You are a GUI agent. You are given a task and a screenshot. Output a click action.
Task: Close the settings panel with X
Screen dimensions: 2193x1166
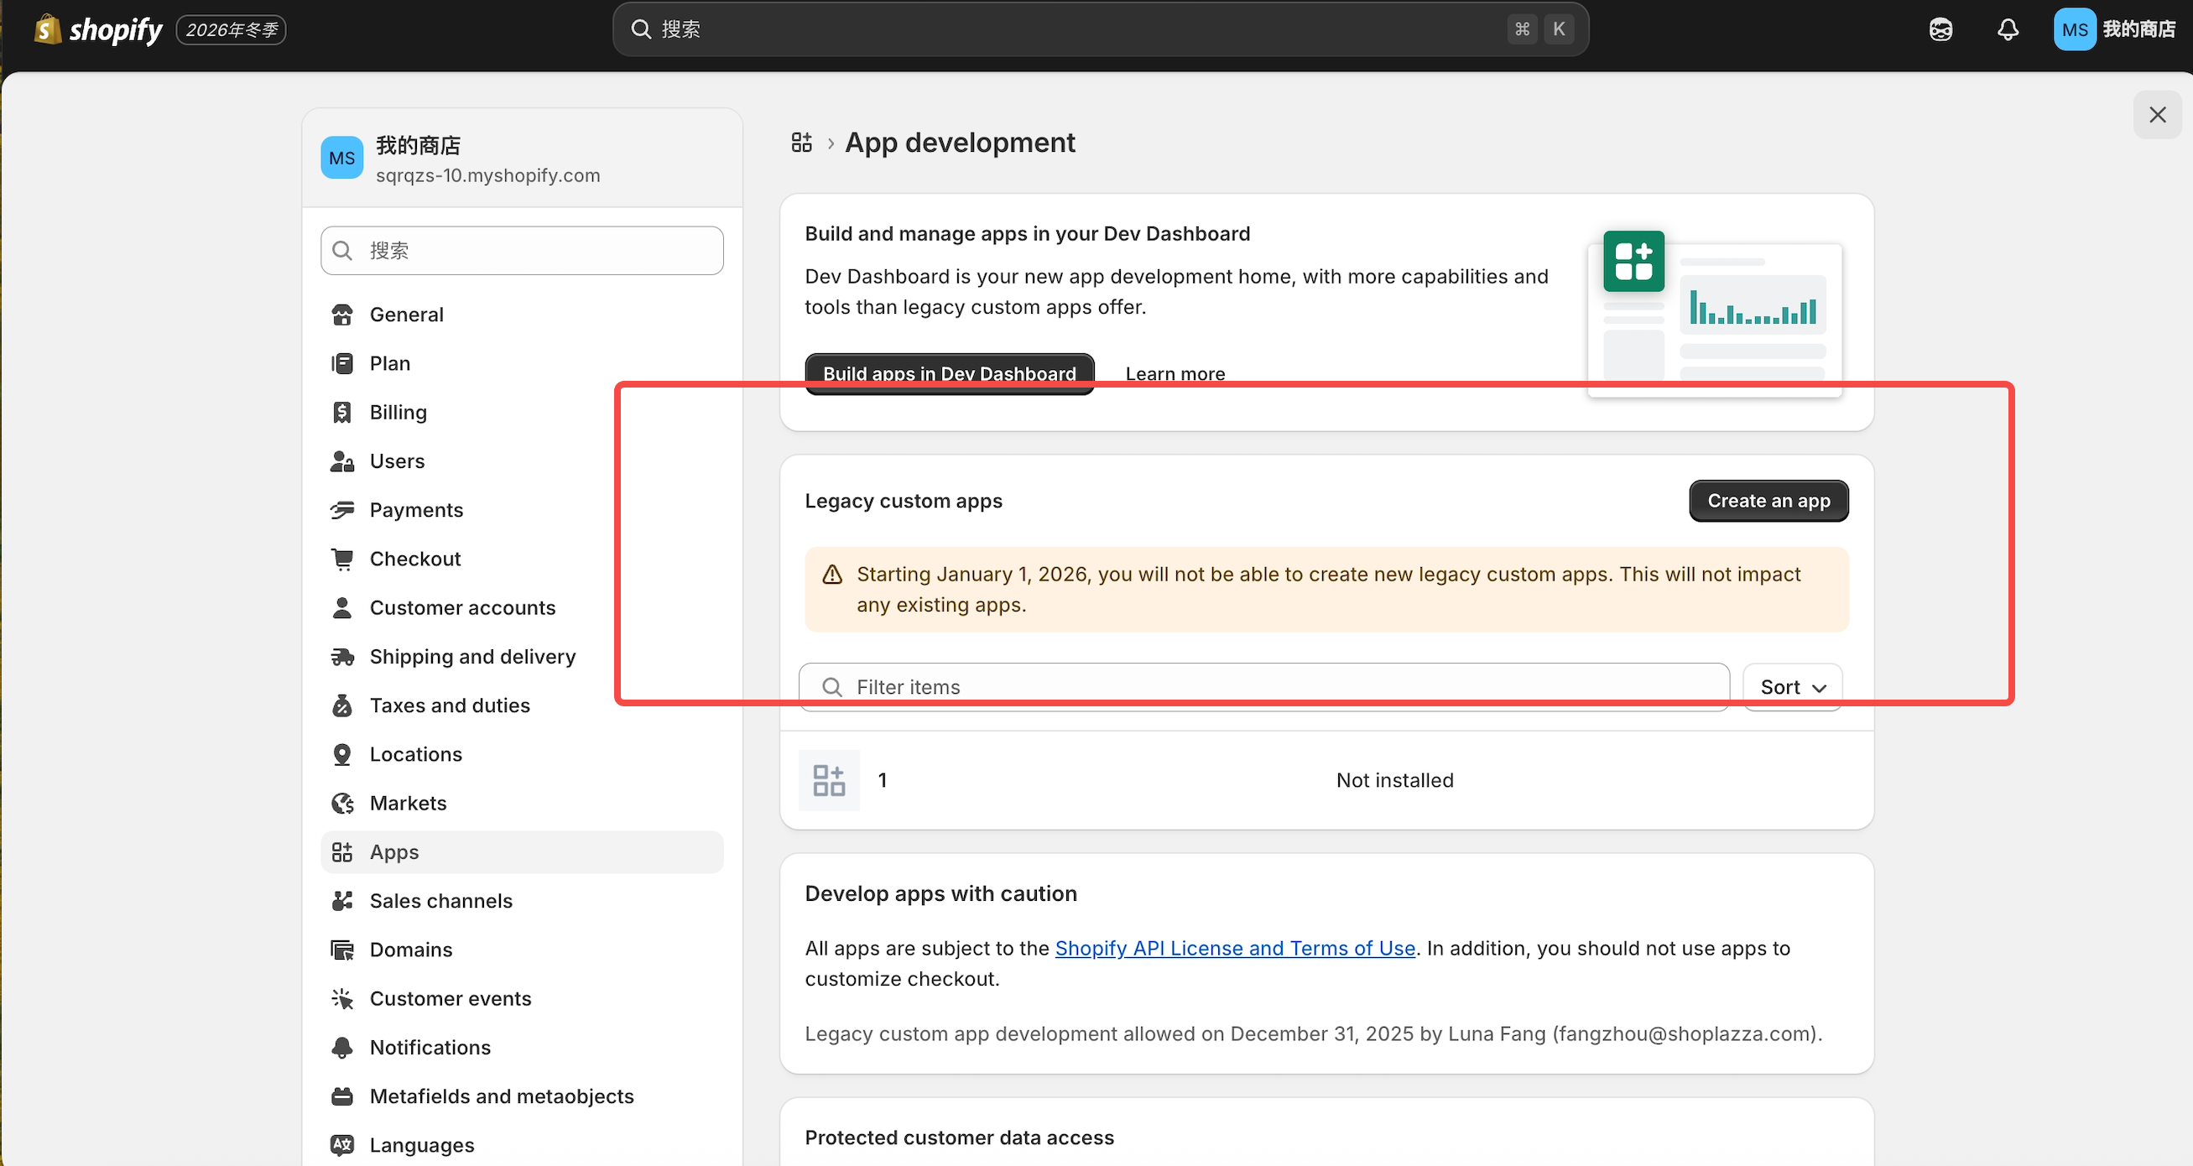2156,115
